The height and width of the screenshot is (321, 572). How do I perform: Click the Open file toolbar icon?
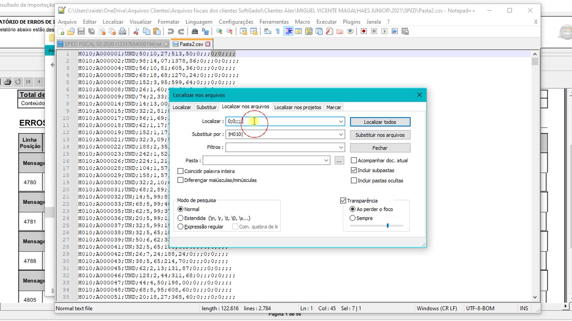(71, 31)
